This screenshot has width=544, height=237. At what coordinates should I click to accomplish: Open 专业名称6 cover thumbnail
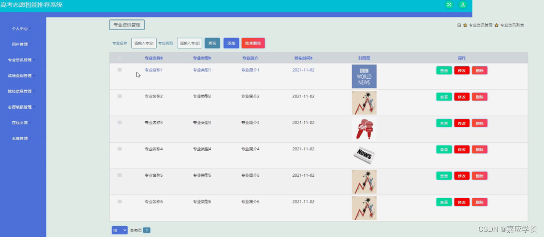(x=364, y=208)
